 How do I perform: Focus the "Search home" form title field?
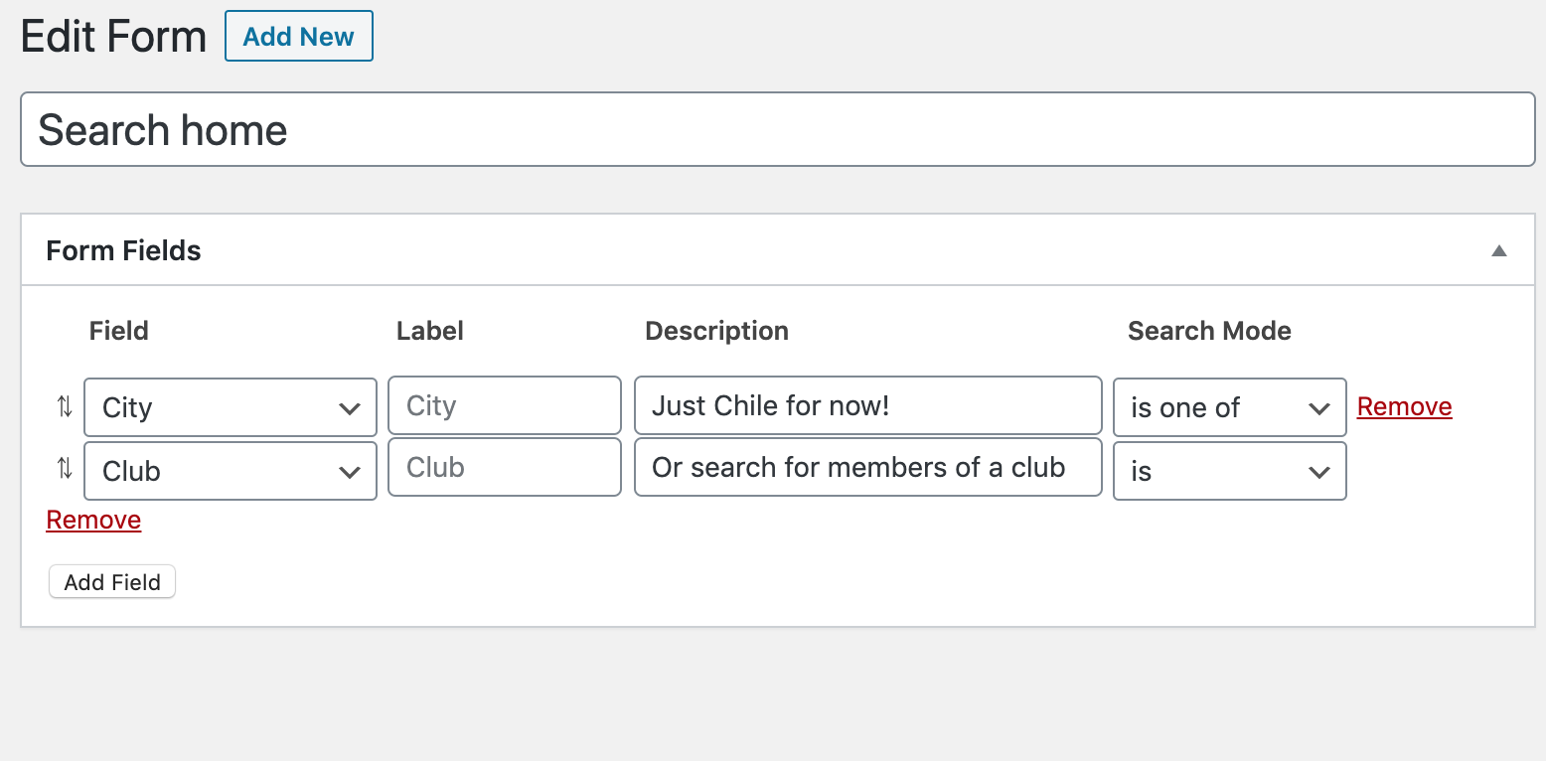(778, 129)
